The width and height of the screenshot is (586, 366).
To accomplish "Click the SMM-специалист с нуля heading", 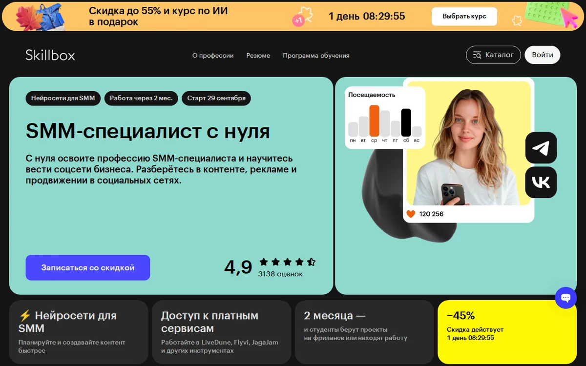I will 147,131.
